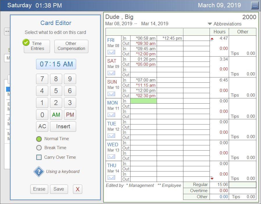Viewport: 261px width, 204px height.
Task: Click the Overtime total 0:00 value
Action: tap(224, 191)
